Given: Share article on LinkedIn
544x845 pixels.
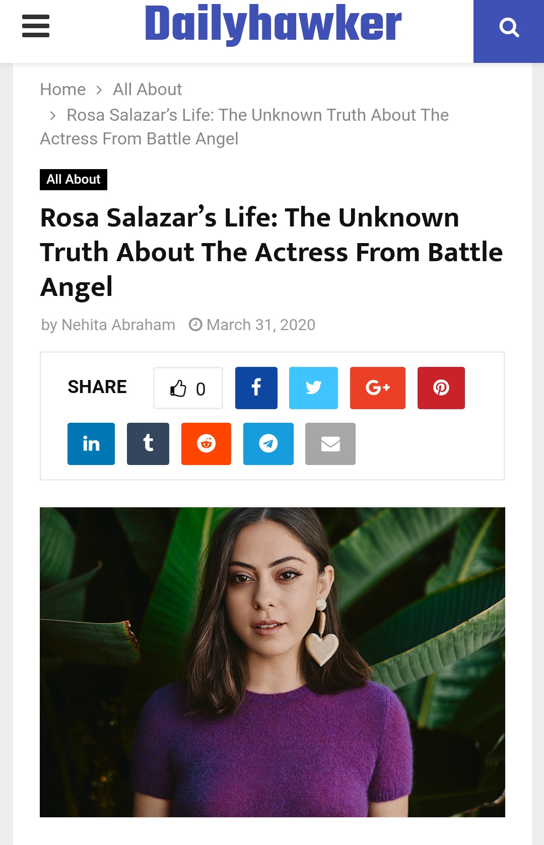Looking at the screenshot, I should click(x=91, y=444).
